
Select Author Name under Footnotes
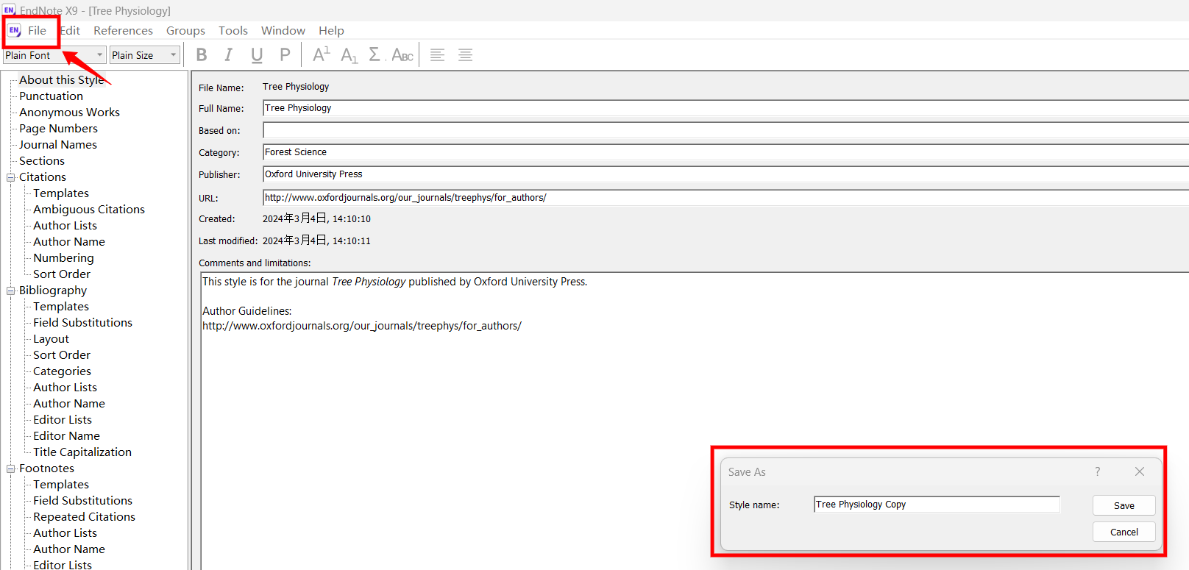pos(69,549)
